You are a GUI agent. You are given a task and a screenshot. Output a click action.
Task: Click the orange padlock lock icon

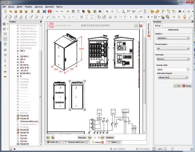tap(185, 17)
